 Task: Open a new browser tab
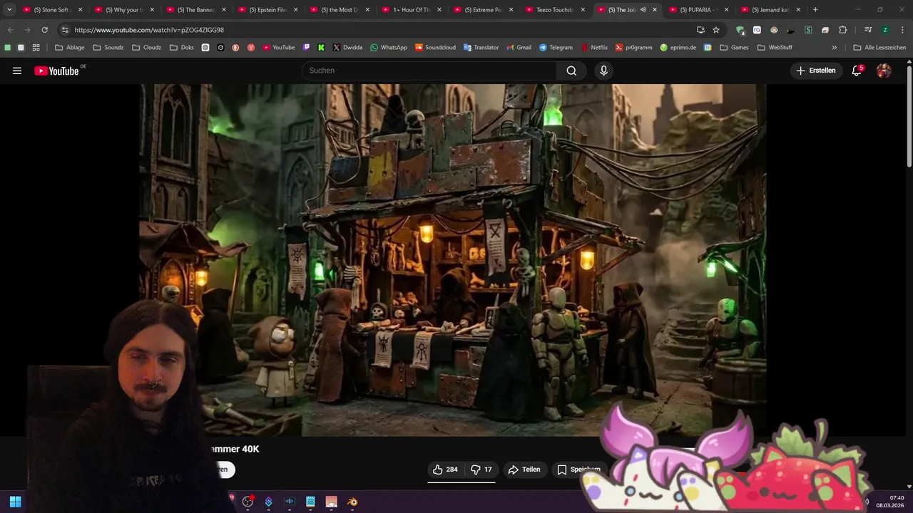(x=815, y=10)
